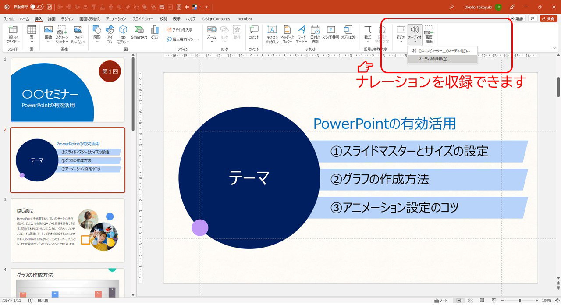Viewport: 561px width, 305px height.
Task: Insert an オブジェクト (Object)
Action: tap(348, 32)
